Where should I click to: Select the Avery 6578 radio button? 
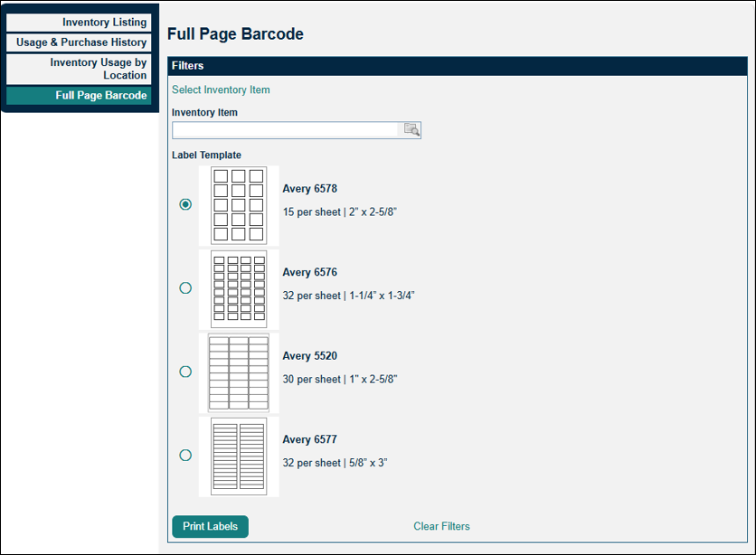coord(185,204)
